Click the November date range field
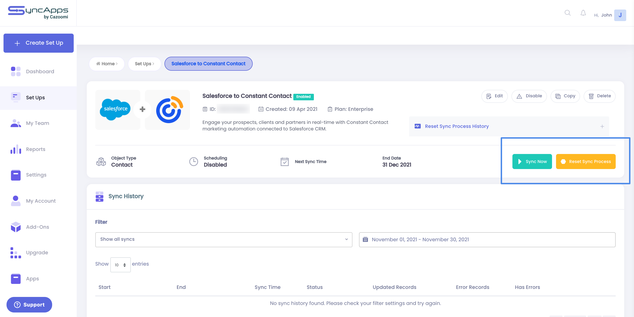This screenshot has height=317, width=634. click(x=487, y=240)
